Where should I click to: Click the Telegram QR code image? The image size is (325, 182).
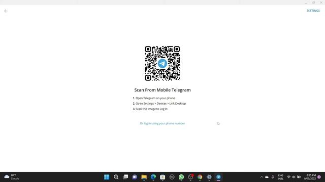162,63
